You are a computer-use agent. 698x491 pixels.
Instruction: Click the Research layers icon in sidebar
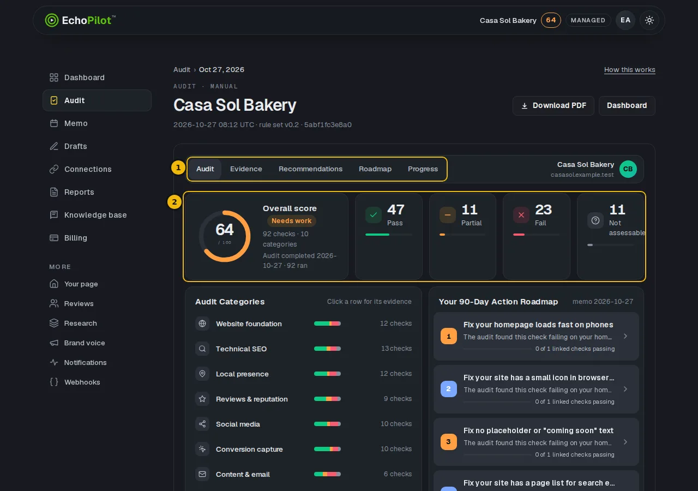point(54,323)
